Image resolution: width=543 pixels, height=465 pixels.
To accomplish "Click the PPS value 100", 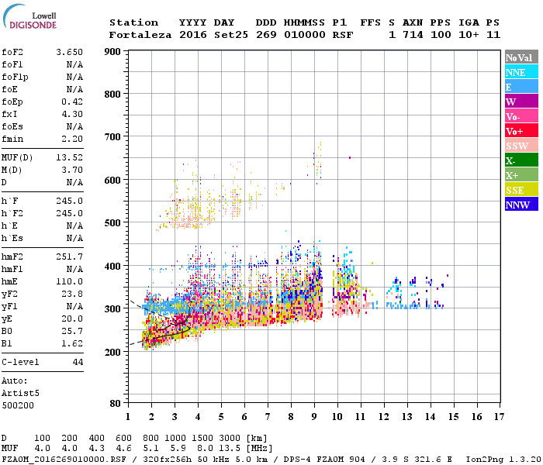I will (x=441, y=35).
